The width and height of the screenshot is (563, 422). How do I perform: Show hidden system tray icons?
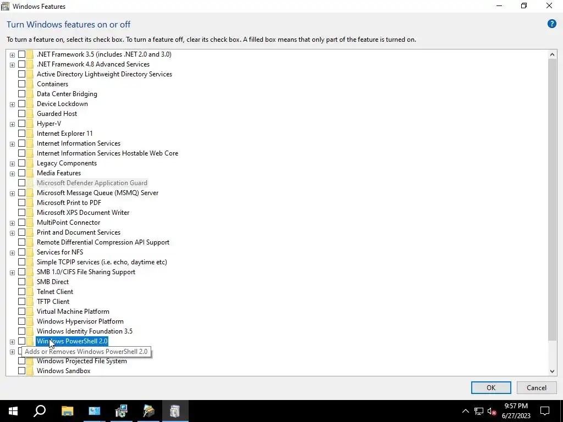coord(465,411)
